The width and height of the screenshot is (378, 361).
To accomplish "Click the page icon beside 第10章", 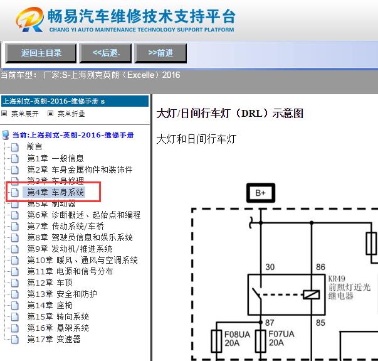I will [14, 261].
